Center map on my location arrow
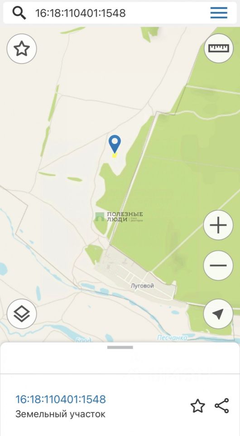This screenshot has width=240, height=436. pyautogui.click(x=218, y=314)
